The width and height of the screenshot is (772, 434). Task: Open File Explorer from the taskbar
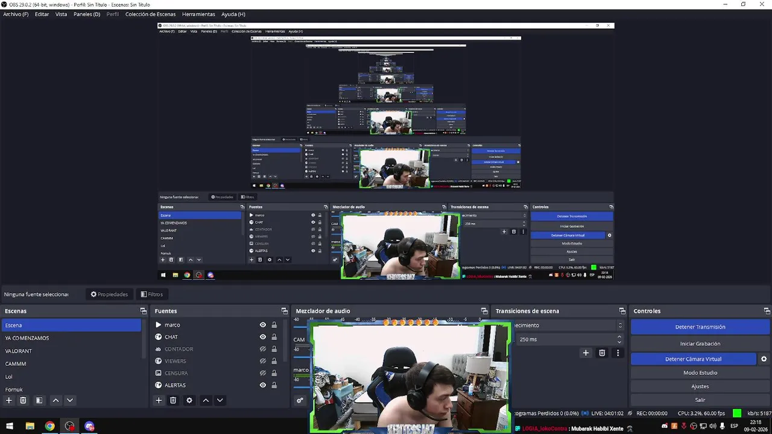click(x=30, y=426)
